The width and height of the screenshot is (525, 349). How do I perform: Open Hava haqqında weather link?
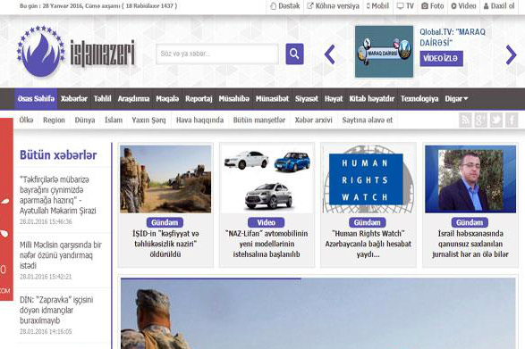tap(199, 120)
